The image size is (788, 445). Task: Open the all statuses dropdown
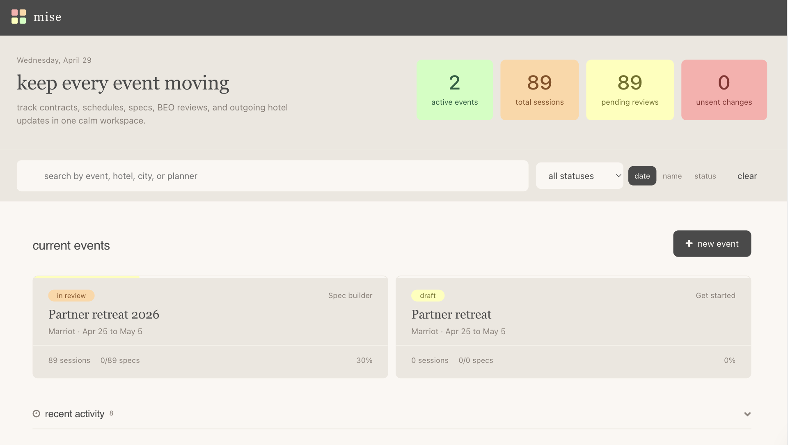click(580, 176)
